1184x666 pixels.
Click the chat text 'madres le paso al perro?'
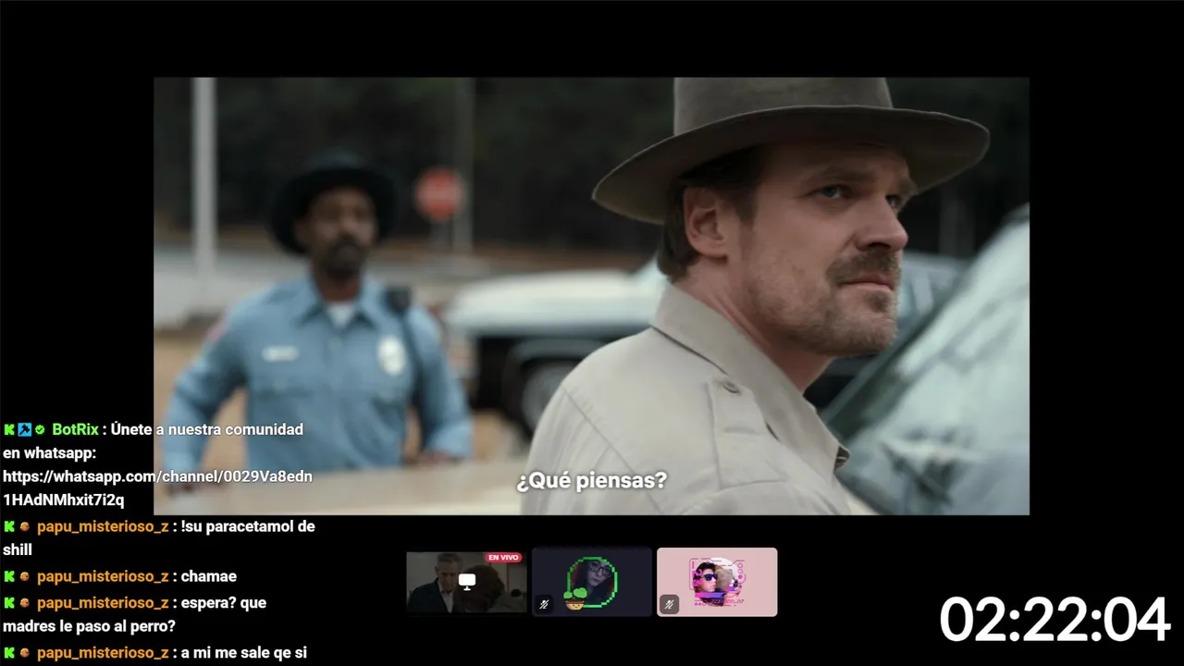tap(89, 626)
